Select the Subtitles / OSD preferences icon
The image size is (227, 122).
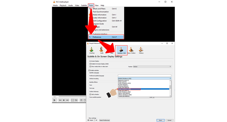tap(122, 50)
